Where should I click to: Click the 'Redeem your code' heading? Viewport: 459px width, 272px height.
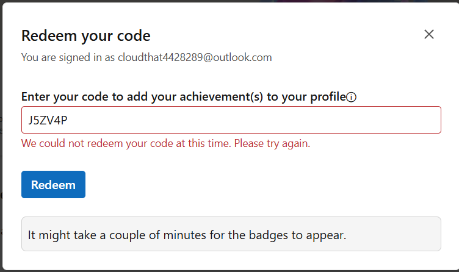coord(86,36)
